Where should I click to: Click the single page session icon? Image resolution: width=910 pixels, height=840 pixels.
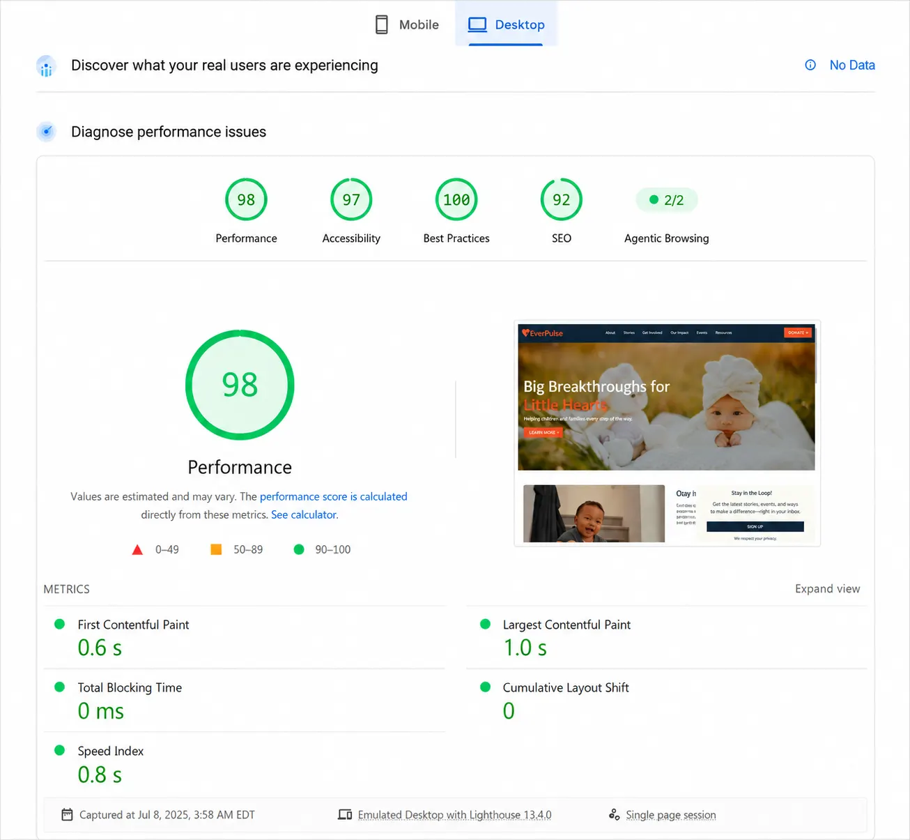[614, 814]
